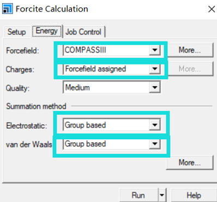This screenshot has width=217, height=202.
Task: Click More button below summation methods
Action: (x=190, y=163)
